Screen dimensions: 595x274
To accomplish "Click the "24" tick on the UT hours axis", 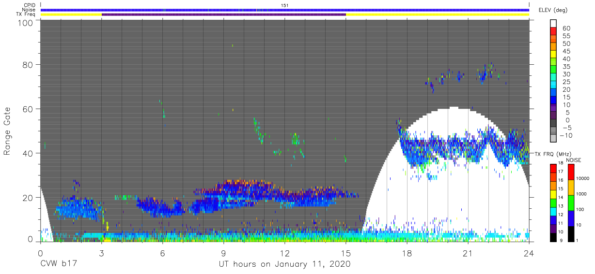I will (529, 253).
